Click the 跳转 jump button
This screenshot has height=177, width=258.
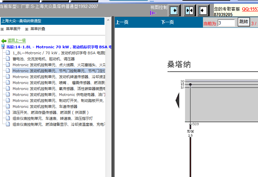[244, 22]
